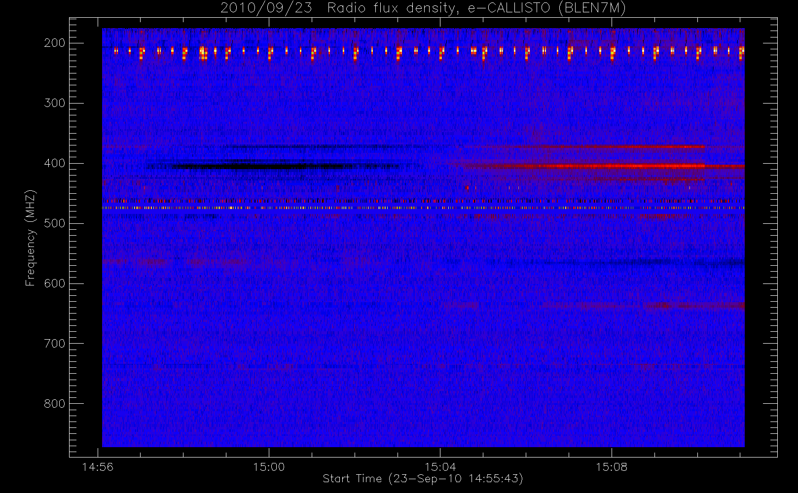Click the 15:00 time tick label
This screenshot has height=493, width=798.
pyautogui.click(x=269, y=467)
